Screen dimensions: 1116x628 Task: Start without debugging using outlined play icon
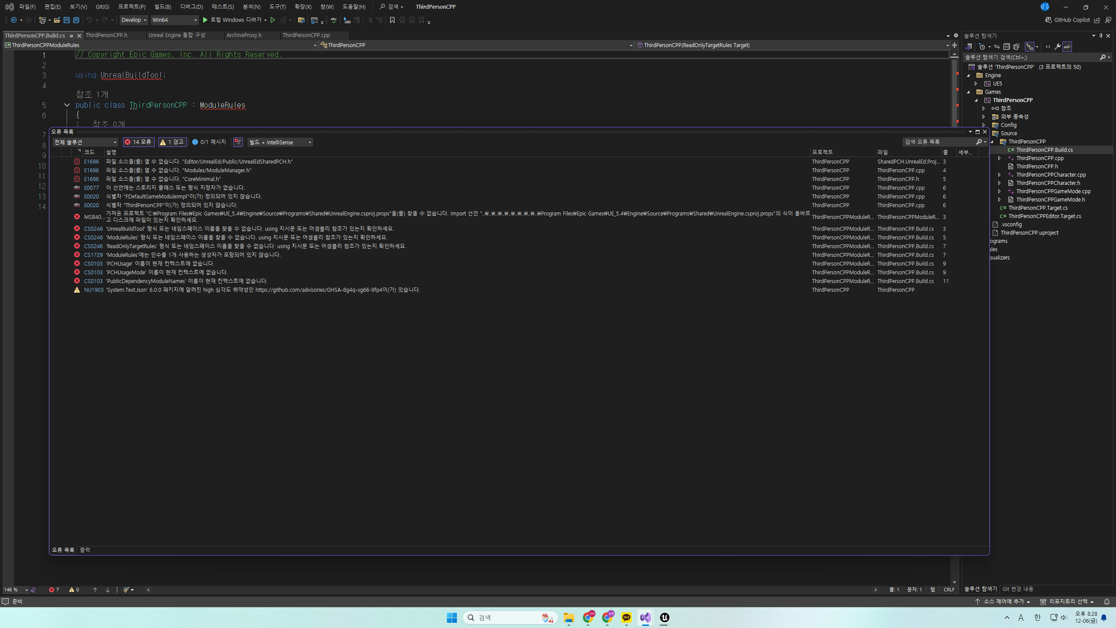273,20
